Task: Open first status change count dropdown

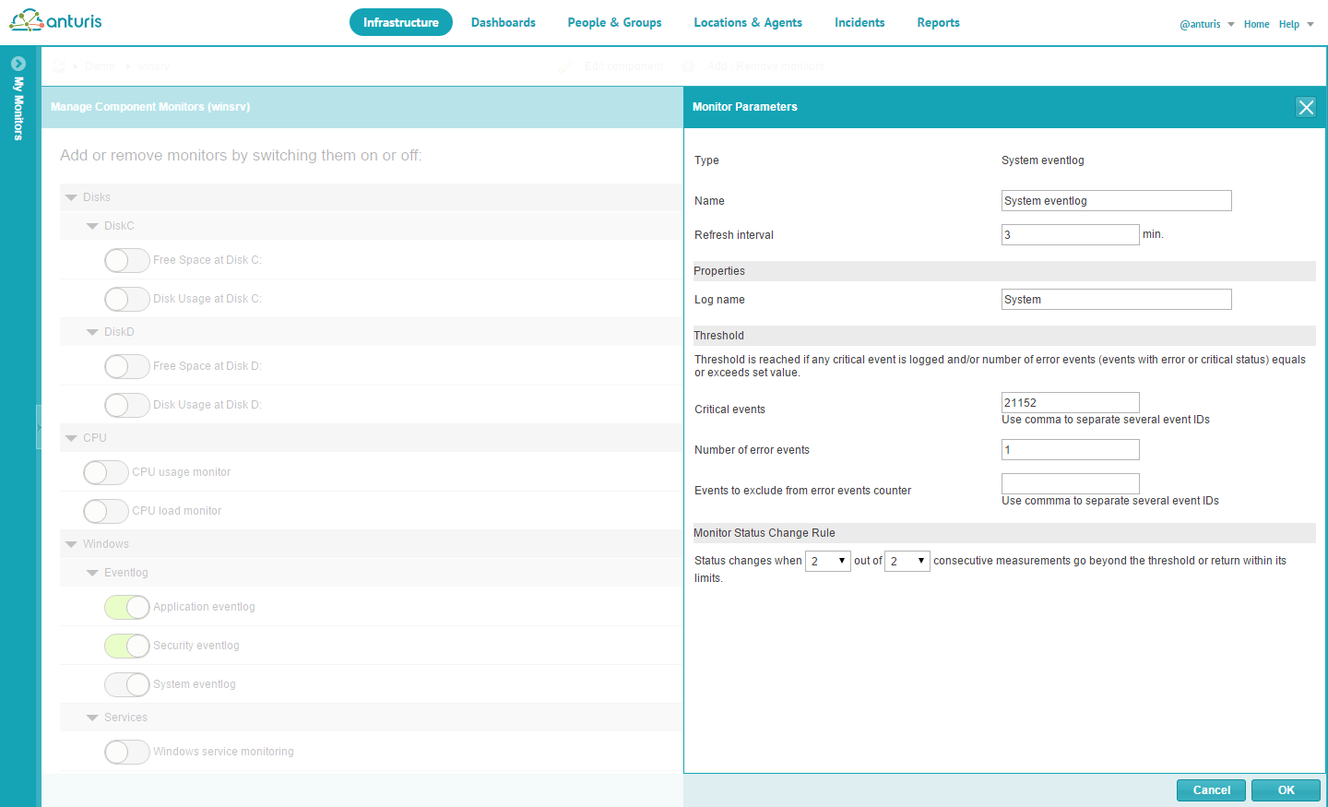Action: click(x=827, y=561)
